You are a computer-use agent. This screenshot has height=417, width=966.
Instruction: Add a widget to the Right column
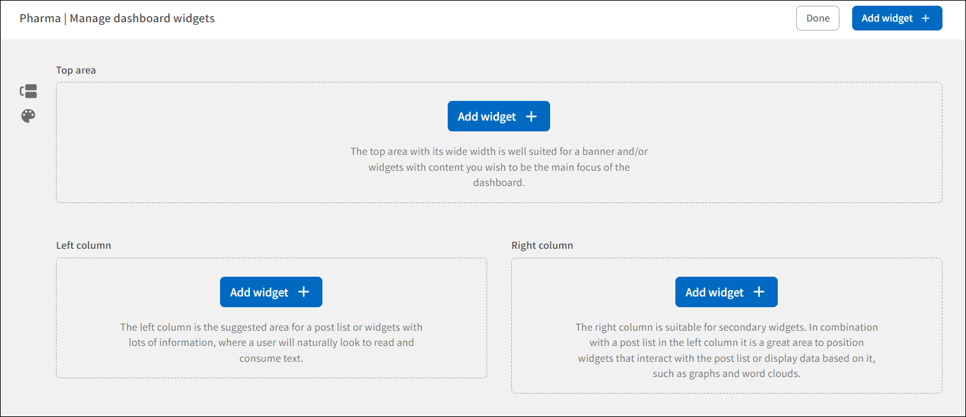click(726, 291)
